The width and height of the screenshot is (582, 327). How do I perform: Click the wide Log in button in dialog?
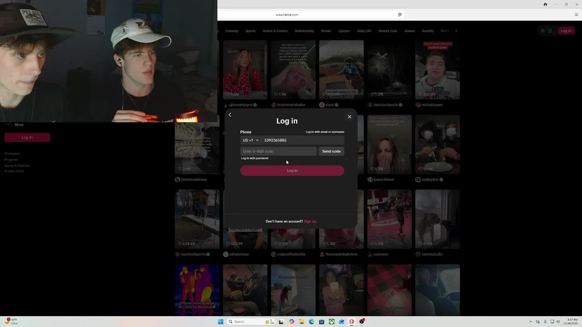coord(292,171)
